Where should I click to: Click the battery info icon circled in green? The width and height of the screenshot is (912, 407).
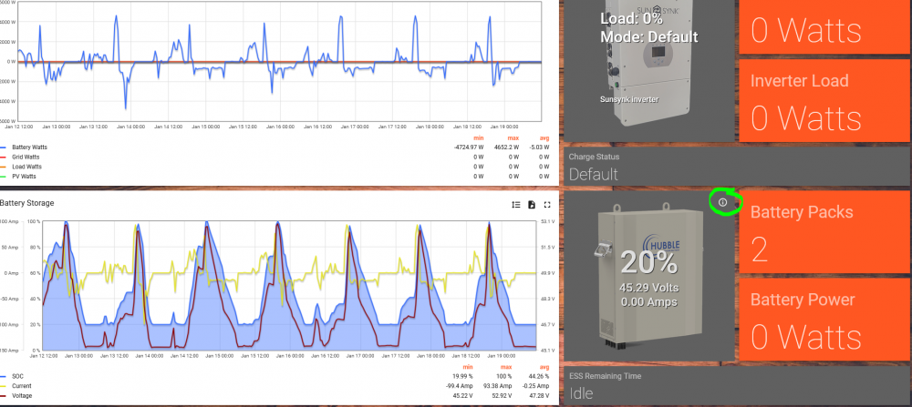[722, 203]
